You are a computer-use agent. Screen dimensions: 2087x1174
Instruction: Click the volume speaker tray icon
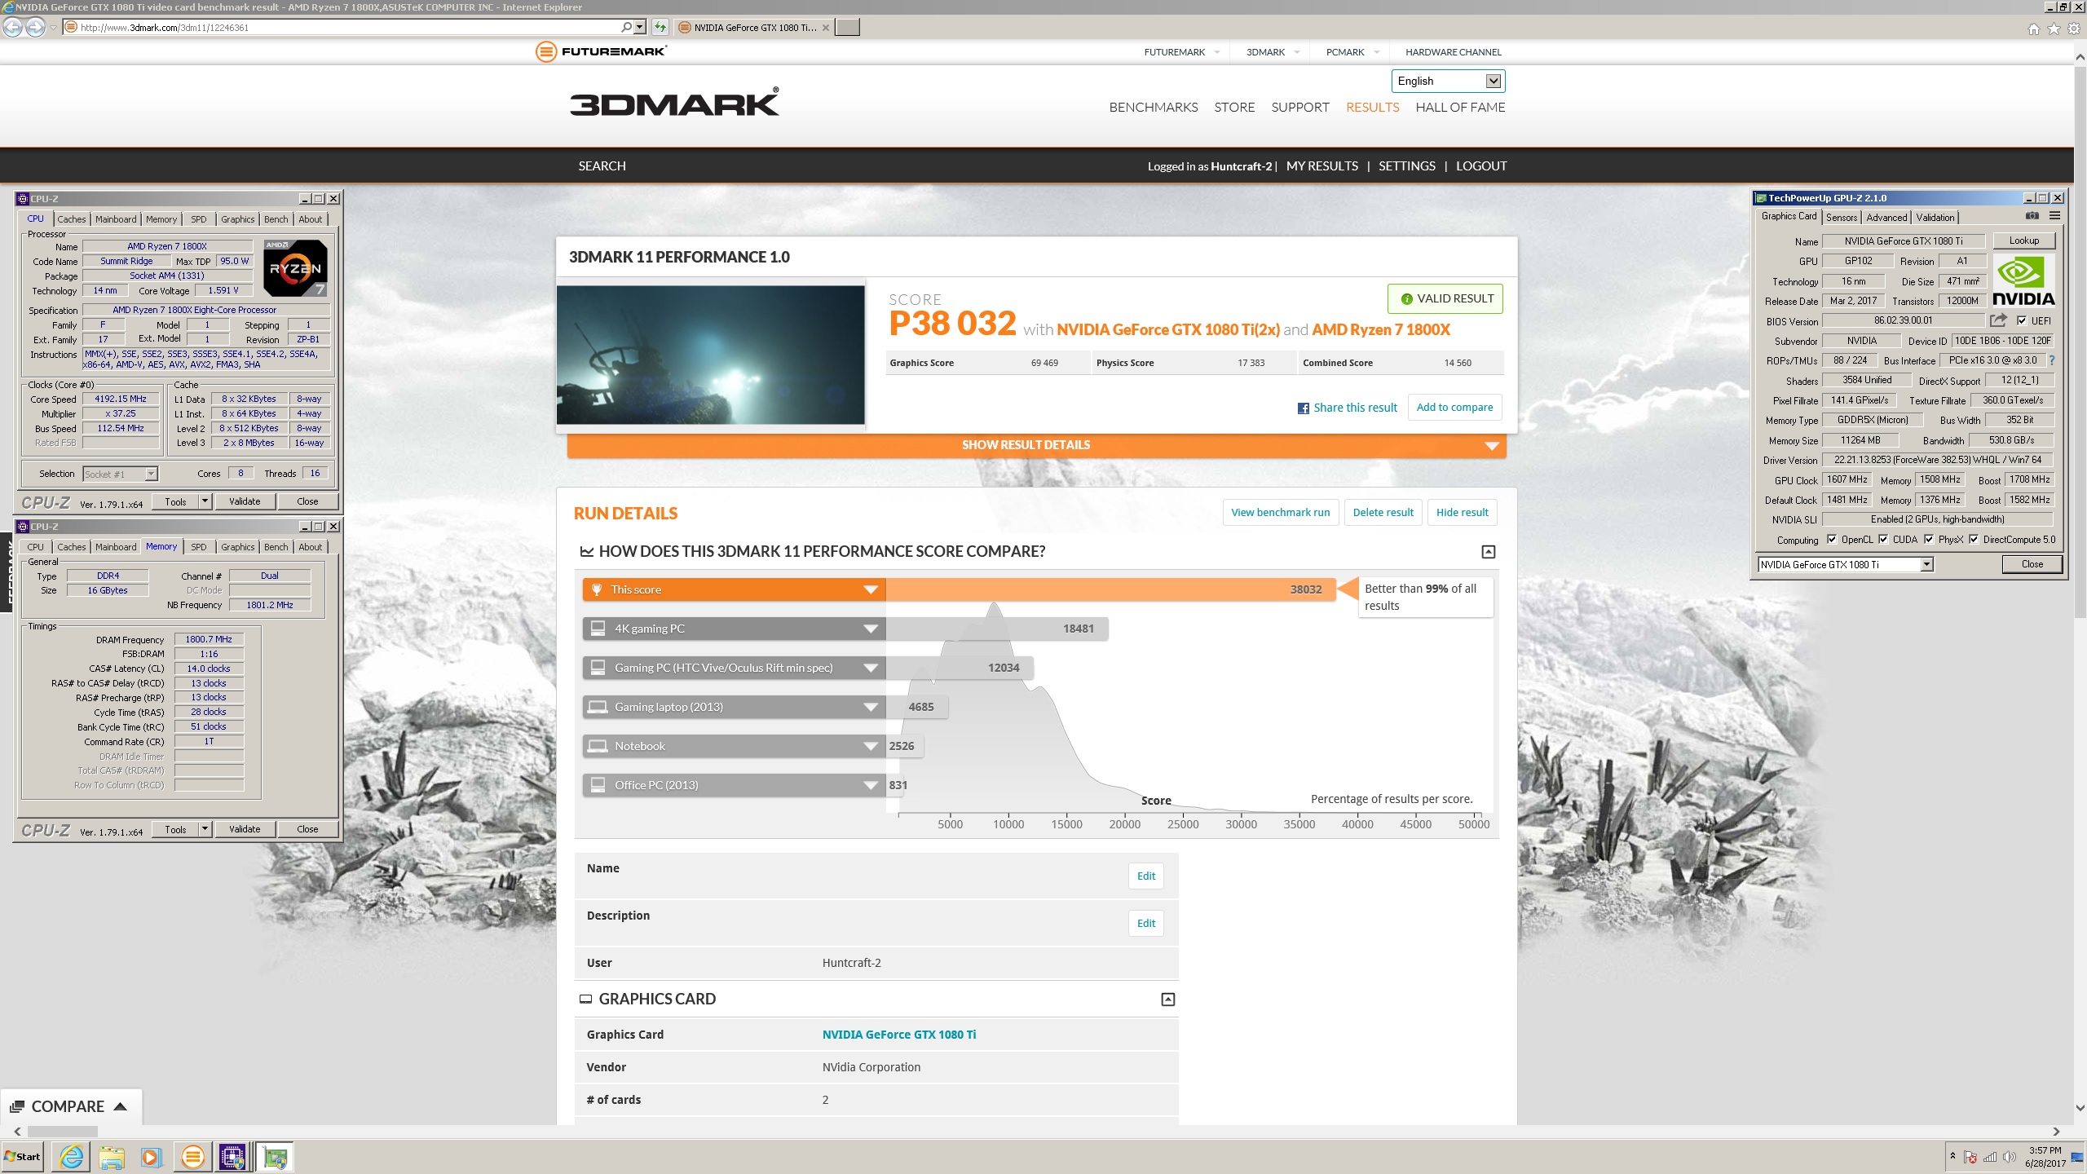(2009, 1156)
